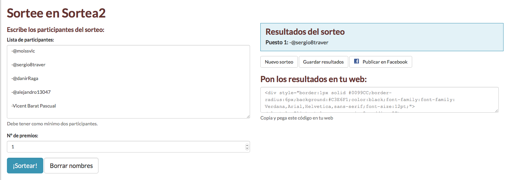Clear names with Borrar nombres button
This screenshot has height=180, width=508.
pyautogui.click(x=71, y=166)
